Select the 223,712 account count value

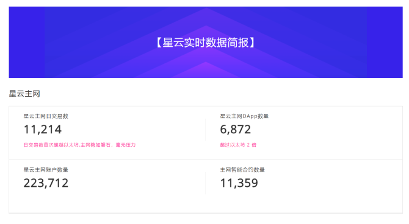[46, 183]
